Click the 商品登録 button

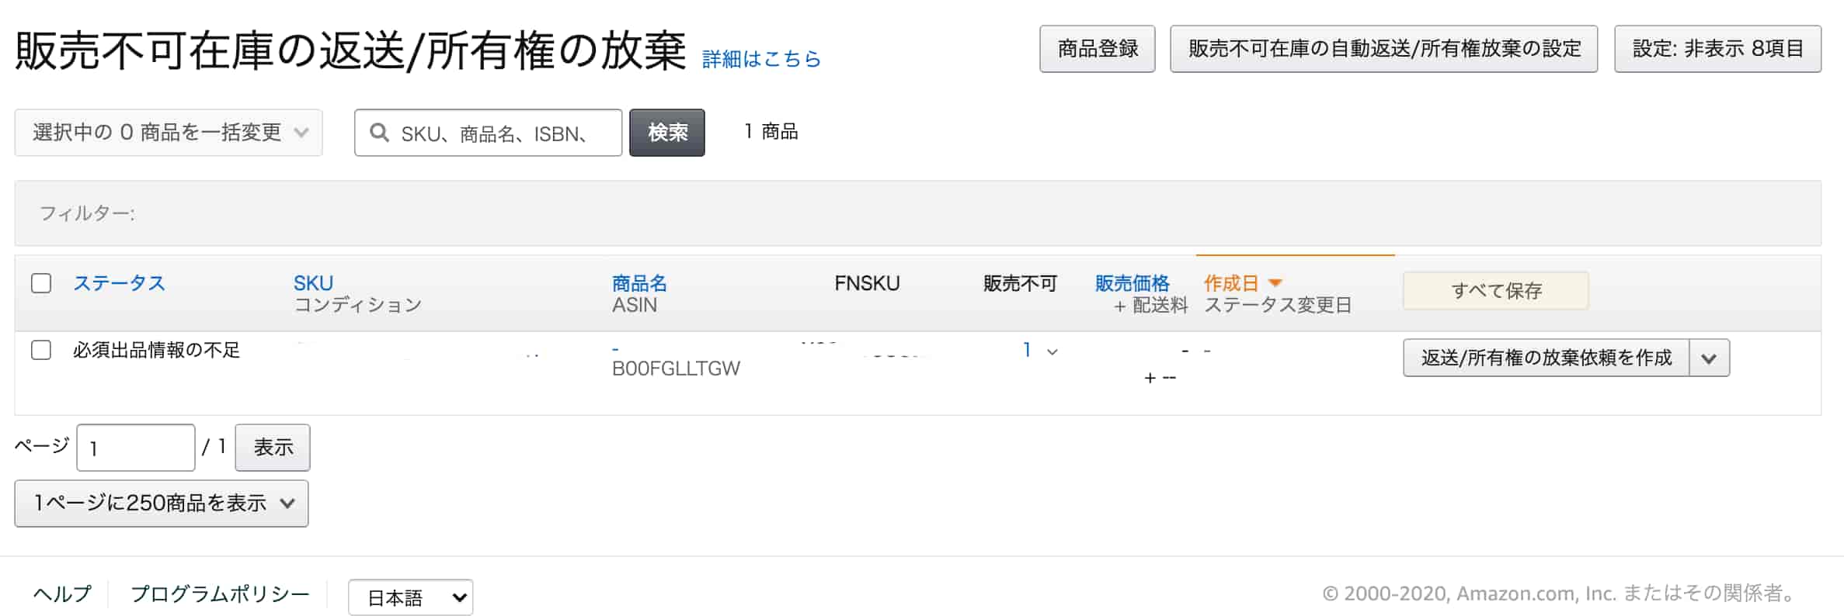(1097, 49)
